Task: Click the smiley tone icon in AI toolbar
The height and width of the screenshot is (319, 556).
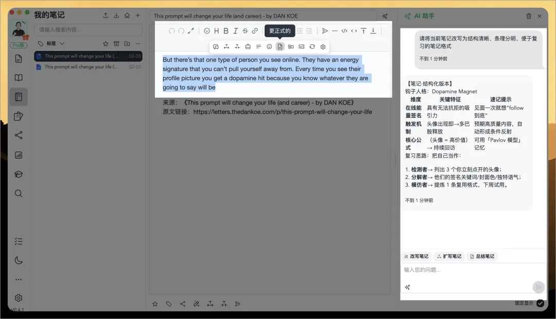Action: coord(269,47)
